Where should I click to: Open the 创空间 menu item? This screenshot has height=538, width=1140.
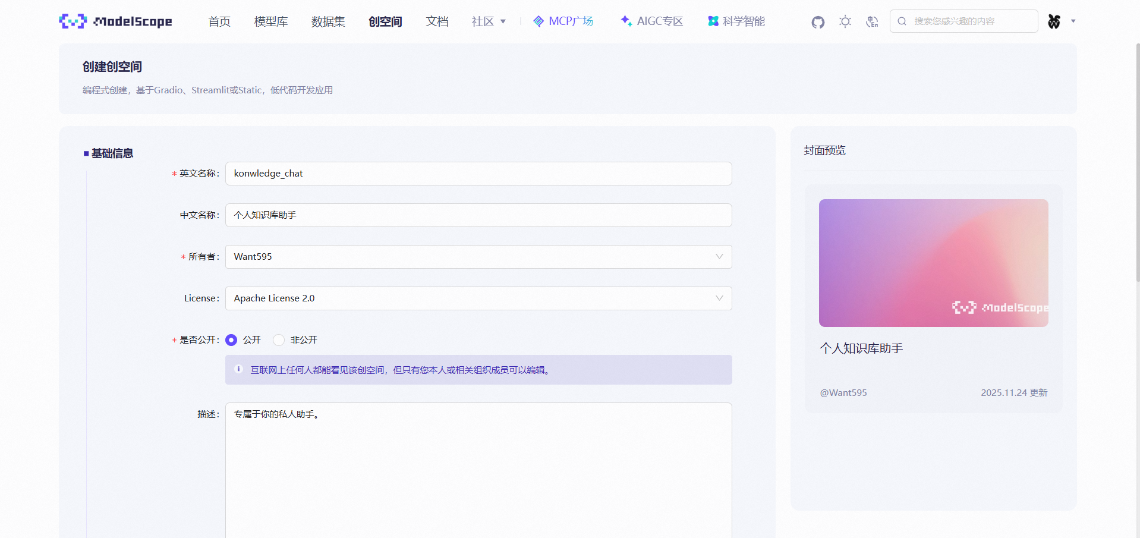385,21
